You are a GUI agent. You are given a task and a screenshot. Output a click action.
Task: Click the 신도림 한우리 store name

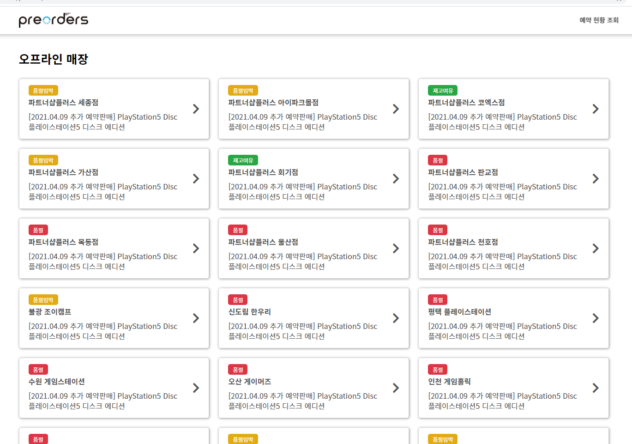tap(250, 312)
